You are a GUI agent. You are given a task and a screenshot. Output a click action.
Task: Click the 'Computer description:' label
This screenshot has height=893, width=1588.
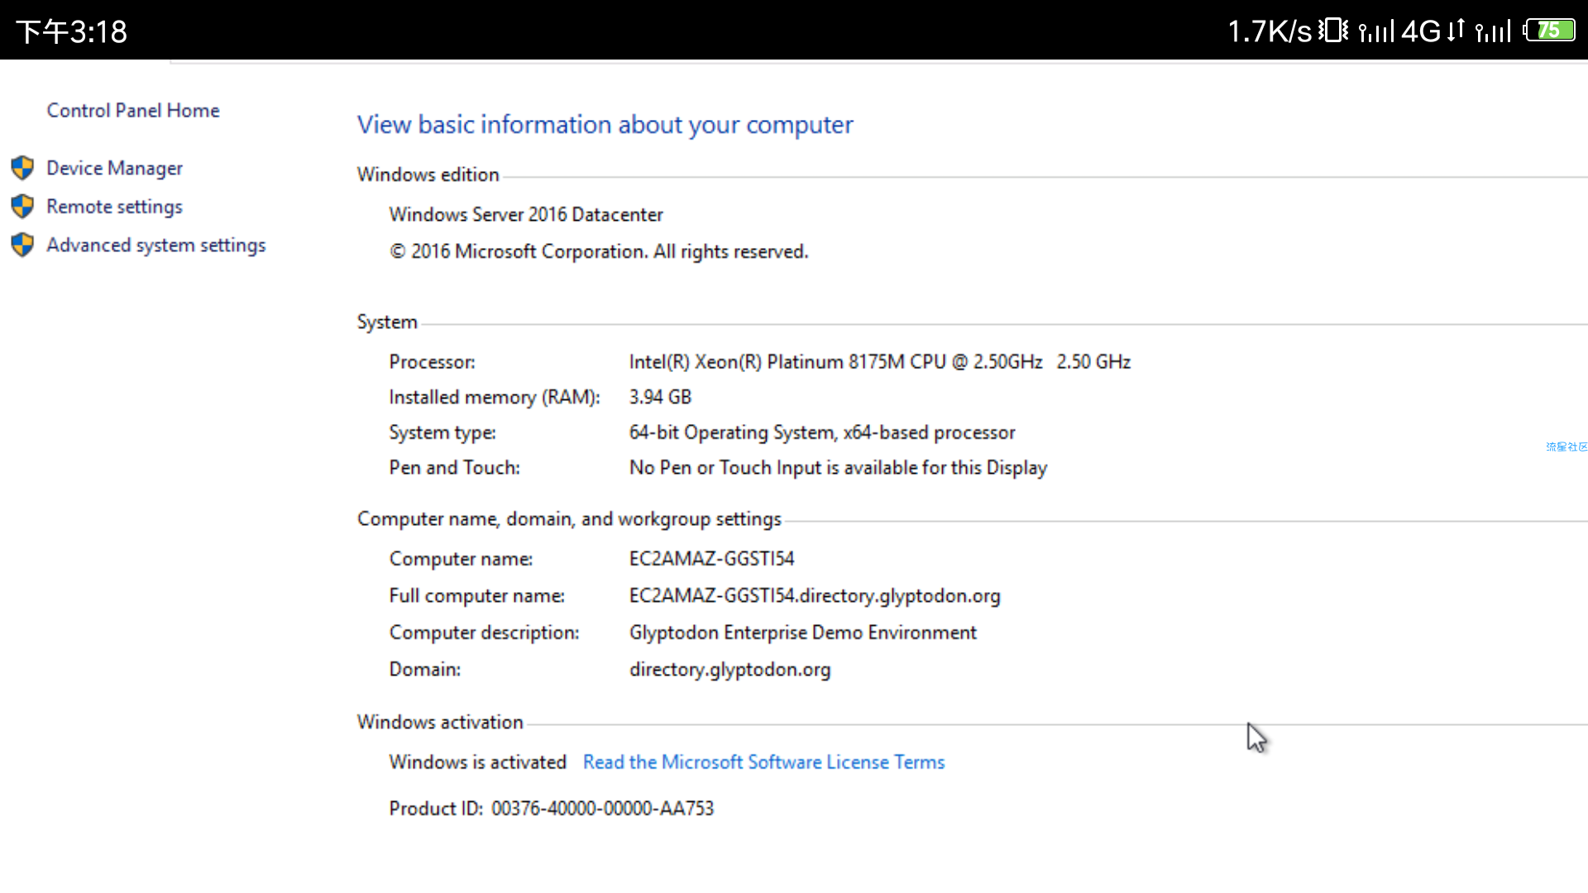coord(484,633)
